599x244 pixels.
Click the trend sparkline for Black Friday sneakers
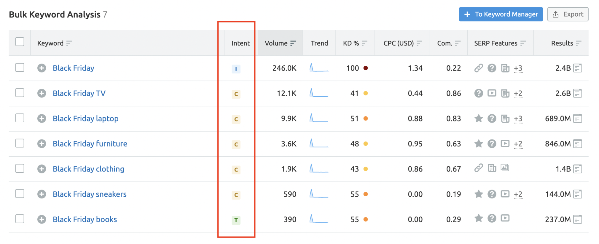[319, 194]
